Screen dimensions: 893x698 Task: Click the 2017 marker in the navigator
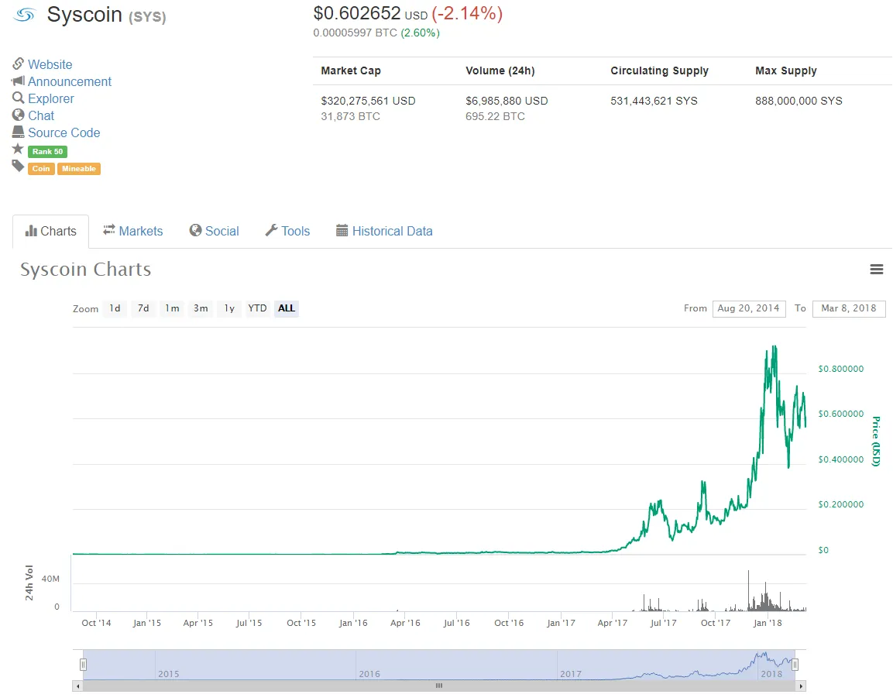[571, 673]
